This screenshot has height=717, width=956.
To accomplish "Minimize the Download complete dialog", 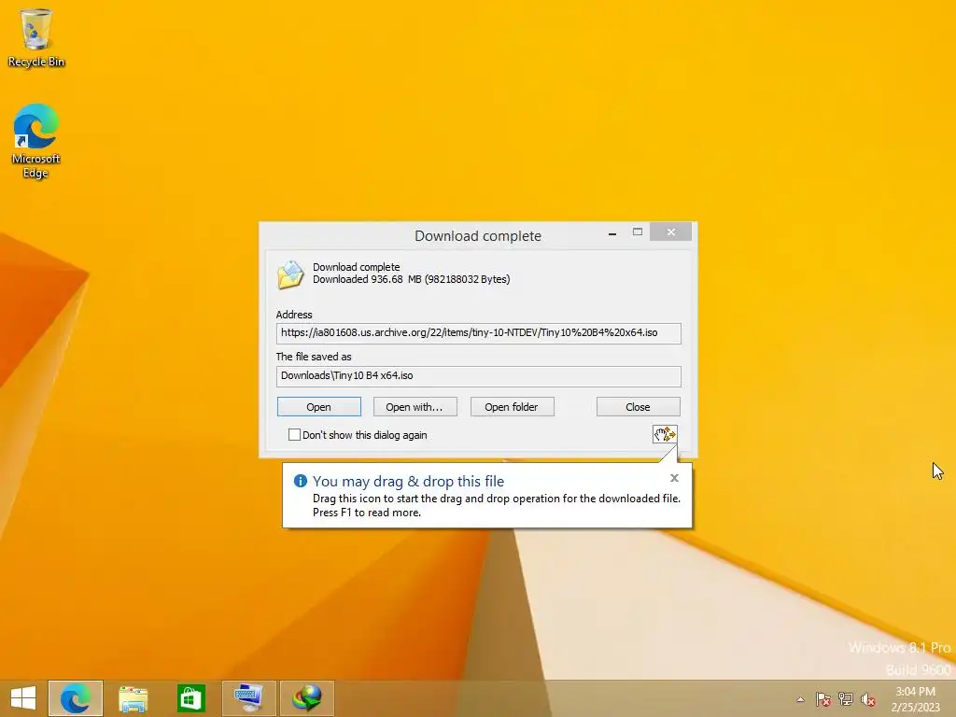I will point(612,232).
